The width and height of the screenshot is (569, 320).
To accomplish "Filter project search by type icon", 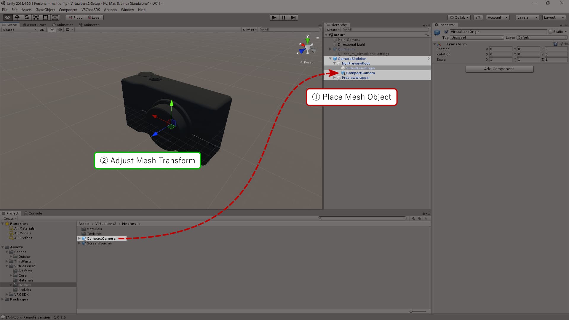I will click(413, 218).
